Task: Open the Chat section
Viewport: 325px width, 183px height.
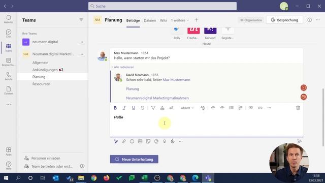Action: point(9,34)
